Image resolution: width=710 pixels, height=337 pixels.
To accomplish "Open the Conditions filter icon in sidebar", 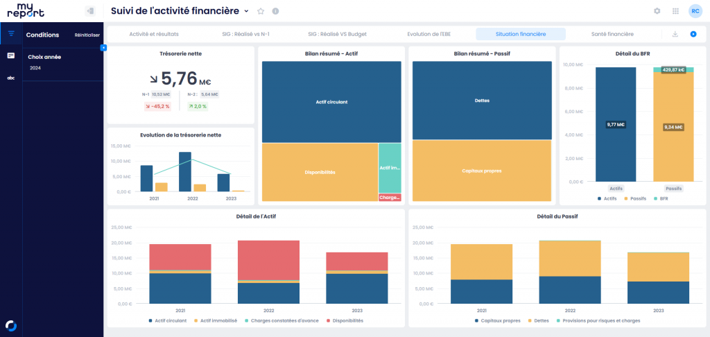I will (x=11, y=33).
